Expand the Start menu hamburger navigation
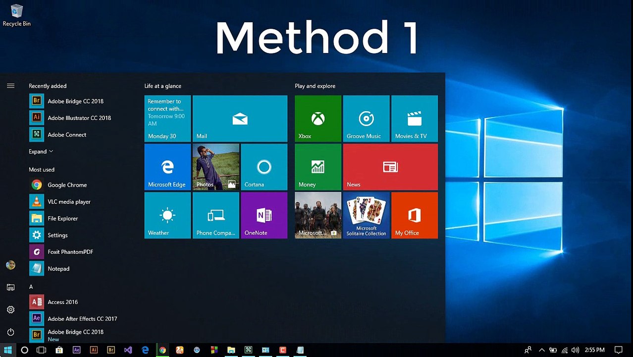The height and width of the screenshot is (357, 633). [10, 86]
